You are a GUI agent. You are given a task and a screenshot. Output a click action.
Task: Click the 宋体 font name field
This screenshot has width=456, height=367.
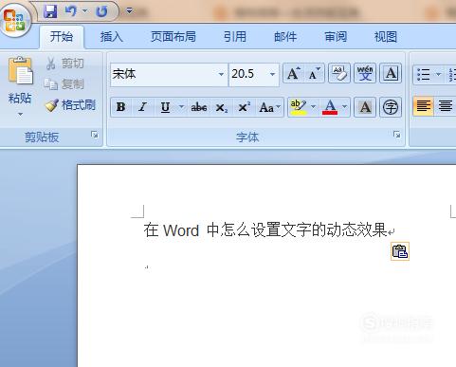164,74
